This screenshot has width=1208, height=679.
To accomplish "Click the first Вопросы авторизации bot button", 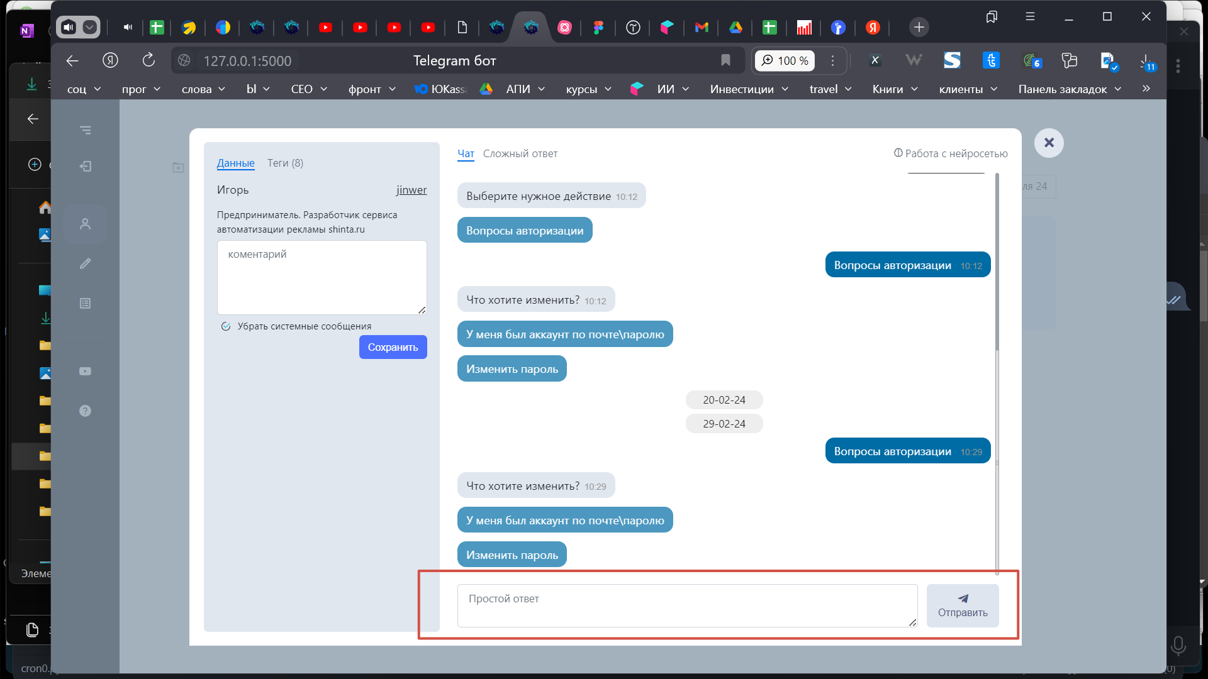I will (x=525, y=230).
